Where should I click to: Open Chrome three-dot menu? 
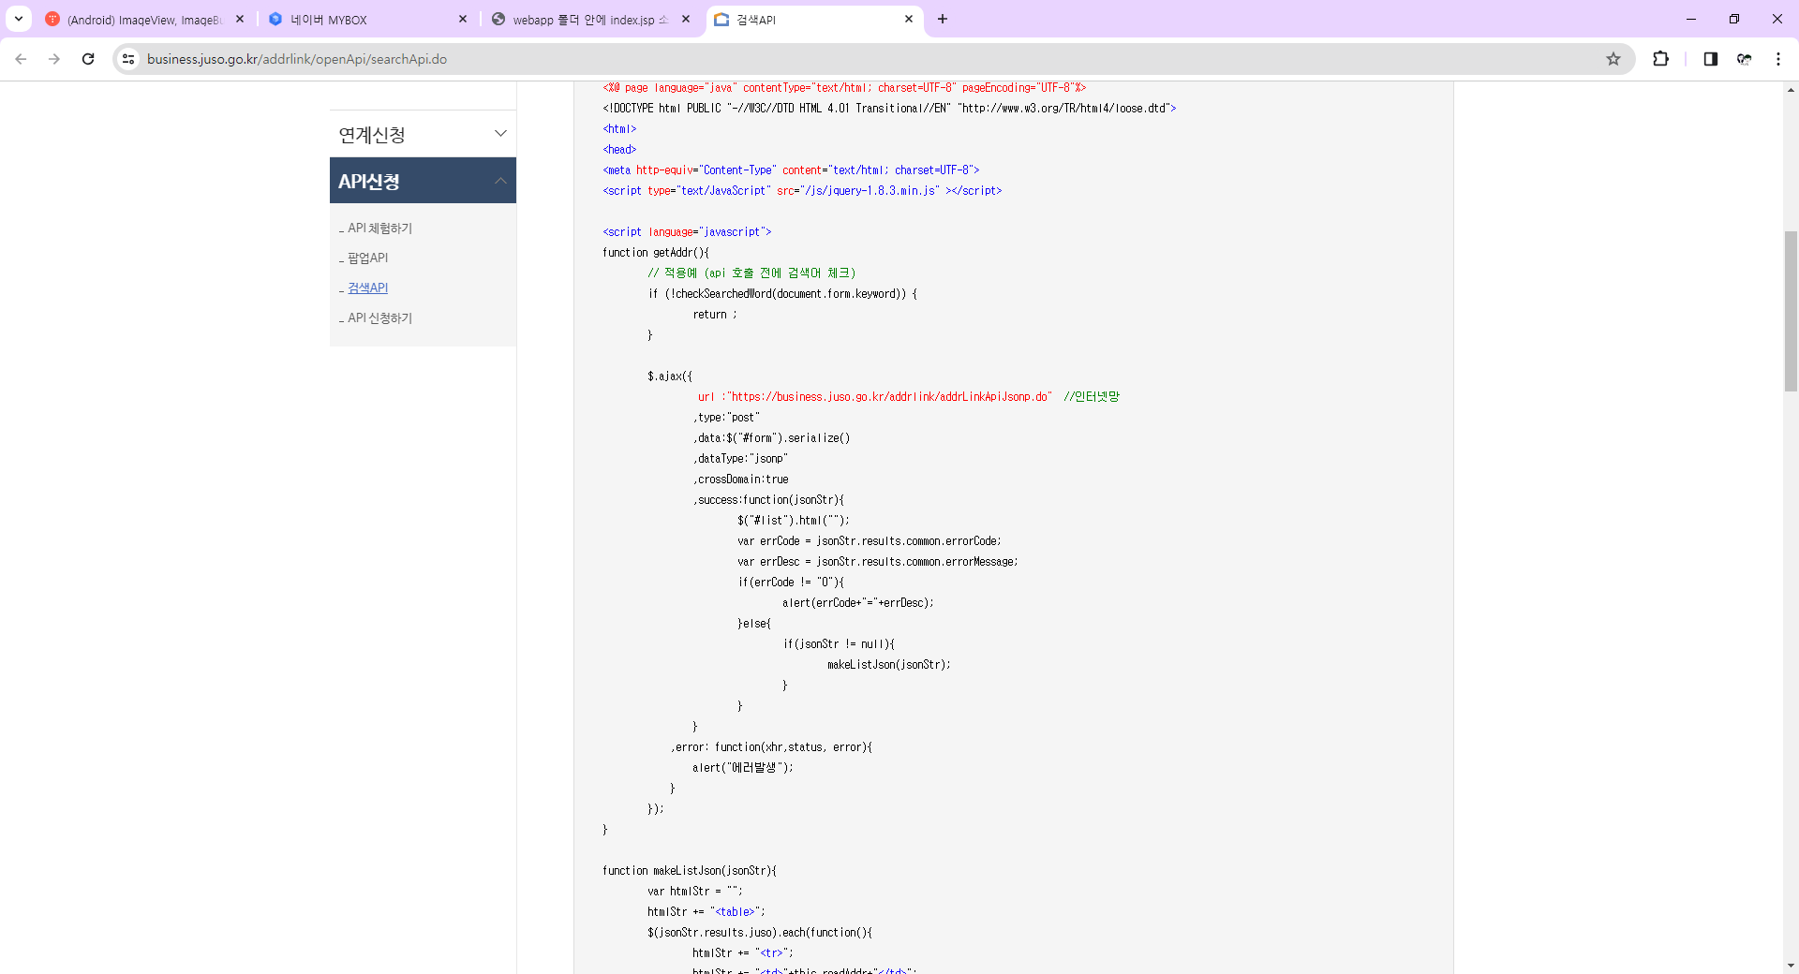pos(1777,59)
